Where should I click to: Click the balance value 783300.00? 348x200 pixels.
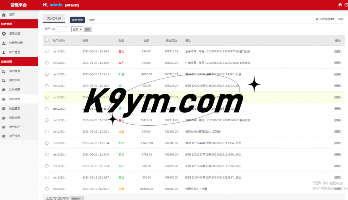coord(171,131)
